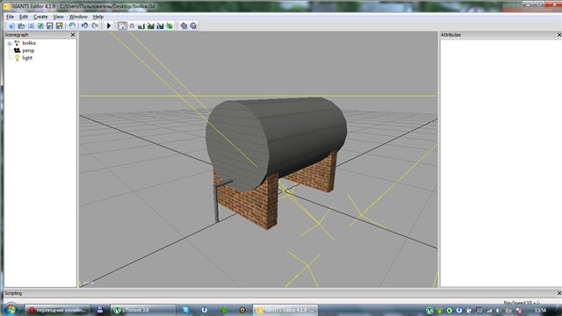Select the persp camera in Scenegraph
562x316 pixels.
(28, 51)
